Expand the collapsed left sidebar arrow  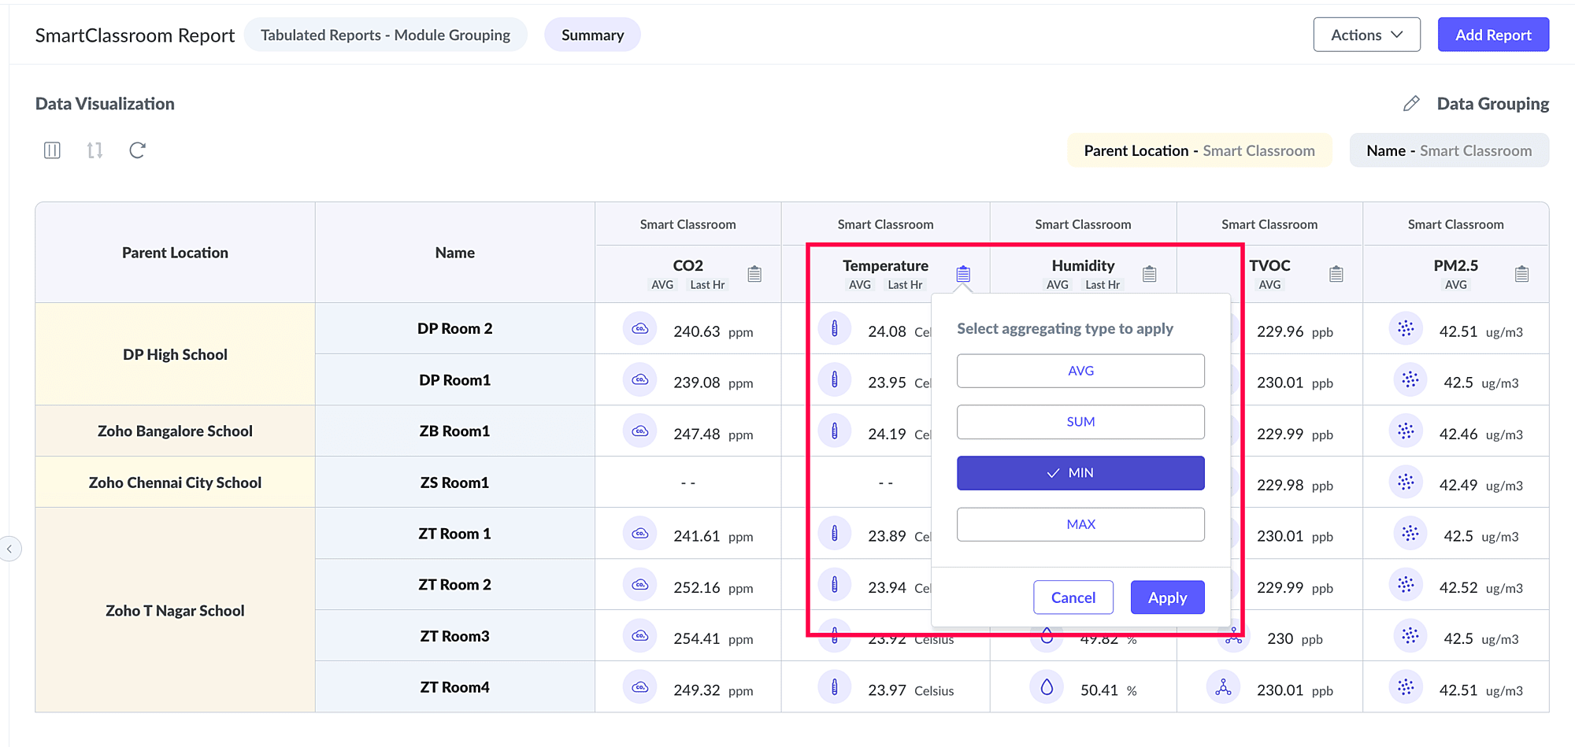(10, 549)
